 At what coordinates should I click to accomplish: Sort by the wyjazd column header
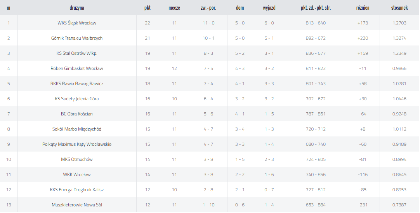[269, 8]
